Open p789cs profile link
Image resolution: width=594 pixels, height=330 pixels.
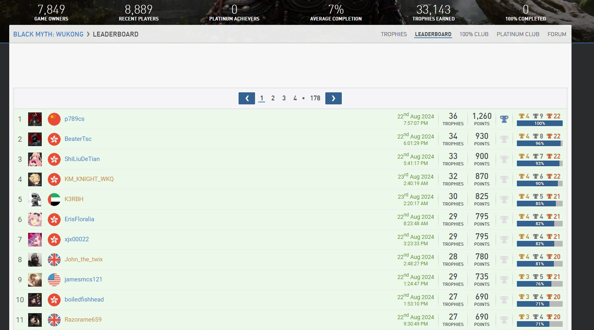[74, 119]
